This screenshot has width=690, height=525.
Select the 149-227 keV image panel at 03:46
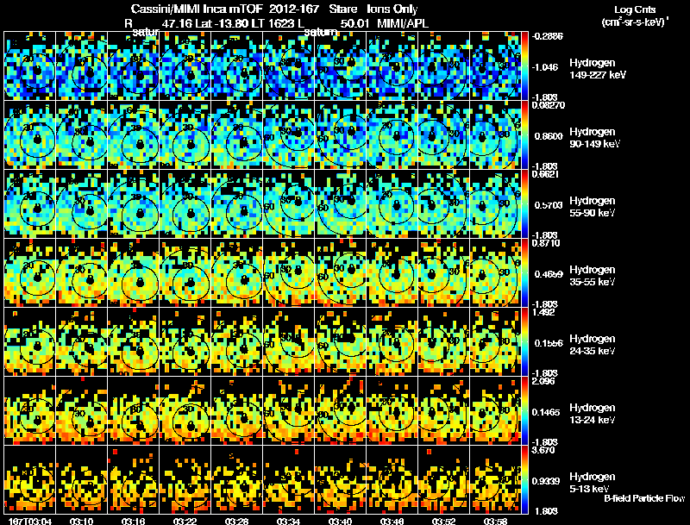point(392,66)
